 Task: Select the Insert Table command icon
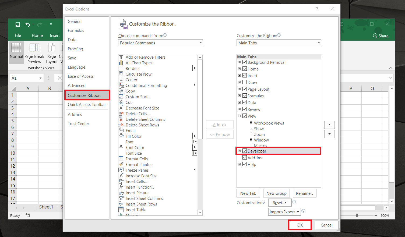(121, 210)
